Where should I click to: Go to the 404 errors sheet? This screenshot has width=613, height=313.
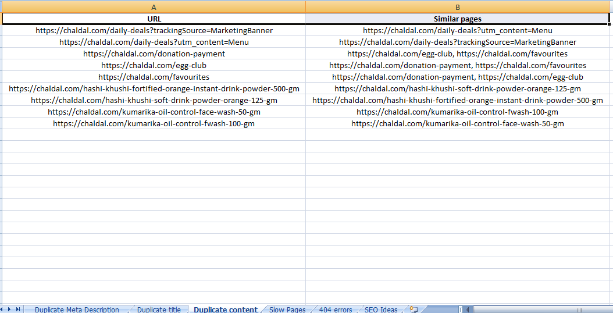(x=336, y=310)
